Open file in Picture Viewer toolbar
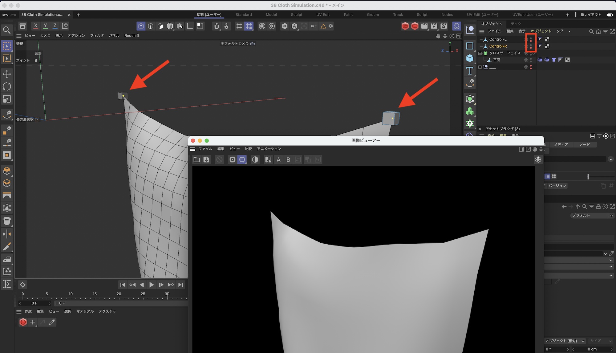Image resolution: width=616 pixels, height=353 pixels. 197,159
